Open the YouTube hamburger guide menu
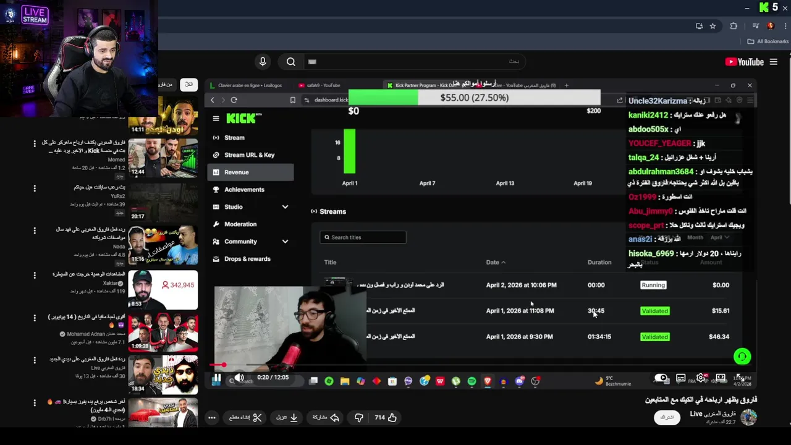The image size is (791, 445). coord(774,62)
